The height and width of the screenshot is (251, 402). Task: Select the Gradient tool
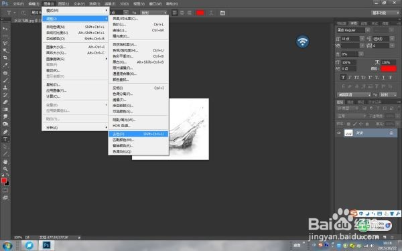[5, 109]
